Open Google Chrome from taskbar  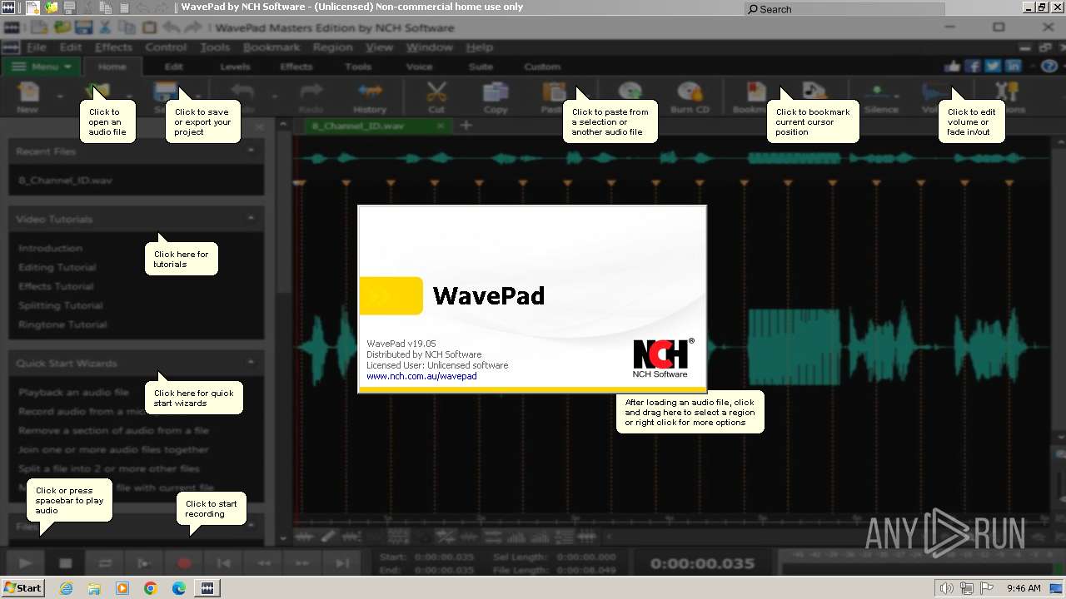click(151, 588)
